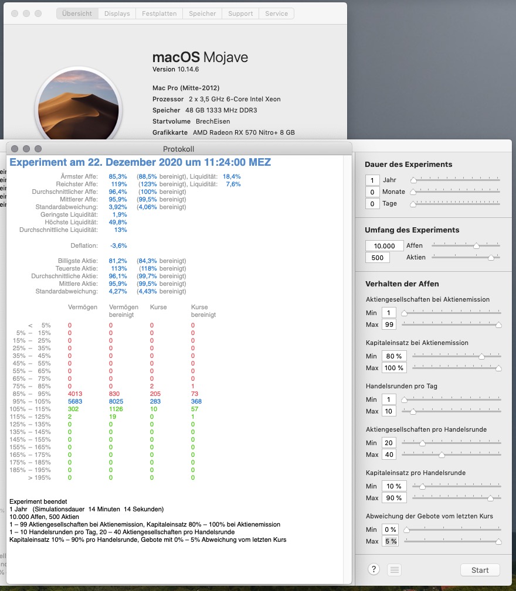516x591 pixels.
Task: Click the 'Version 10.14.6' text
Action: [175, 69]
